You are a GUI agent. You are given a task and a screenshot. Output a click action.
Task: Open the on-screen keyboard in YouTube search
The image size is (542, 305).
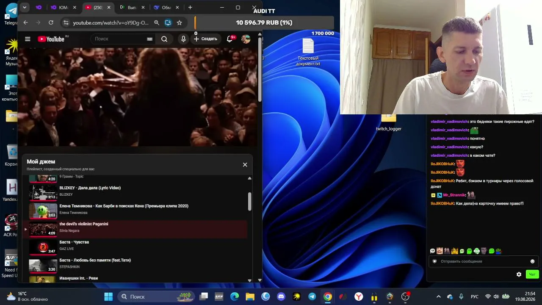pyautogui.click(x=149, y=39)
